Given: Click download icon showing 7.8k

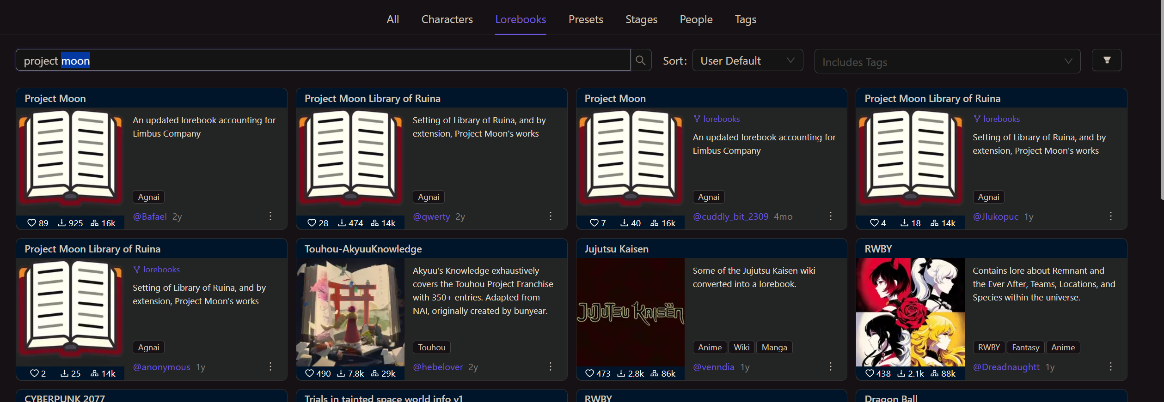Looking at the screenshot, I should [341, 373].
